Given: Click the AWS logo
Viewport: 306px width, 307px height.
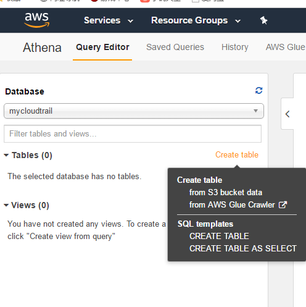Looking at the screenshot, I should (x=37, y=20).
